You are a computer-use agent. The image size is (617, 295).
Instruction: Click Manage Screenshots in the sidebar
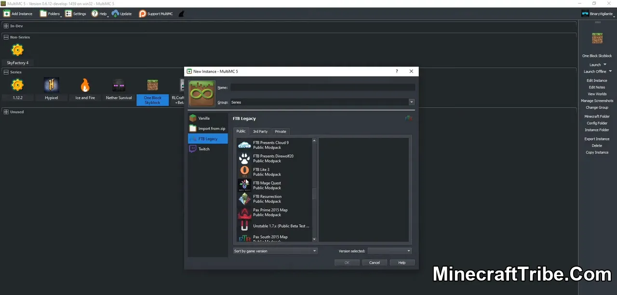point(597,101)
